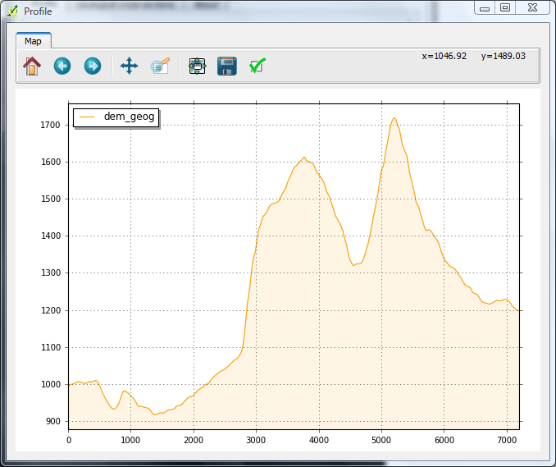This screenshot has width=556, height=467.
Task: Click x-axis label 3000
Action: 256,440
